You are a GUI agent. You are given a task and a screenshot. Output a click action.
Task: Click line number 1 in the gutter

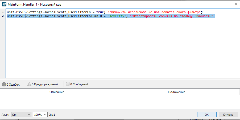3,12
